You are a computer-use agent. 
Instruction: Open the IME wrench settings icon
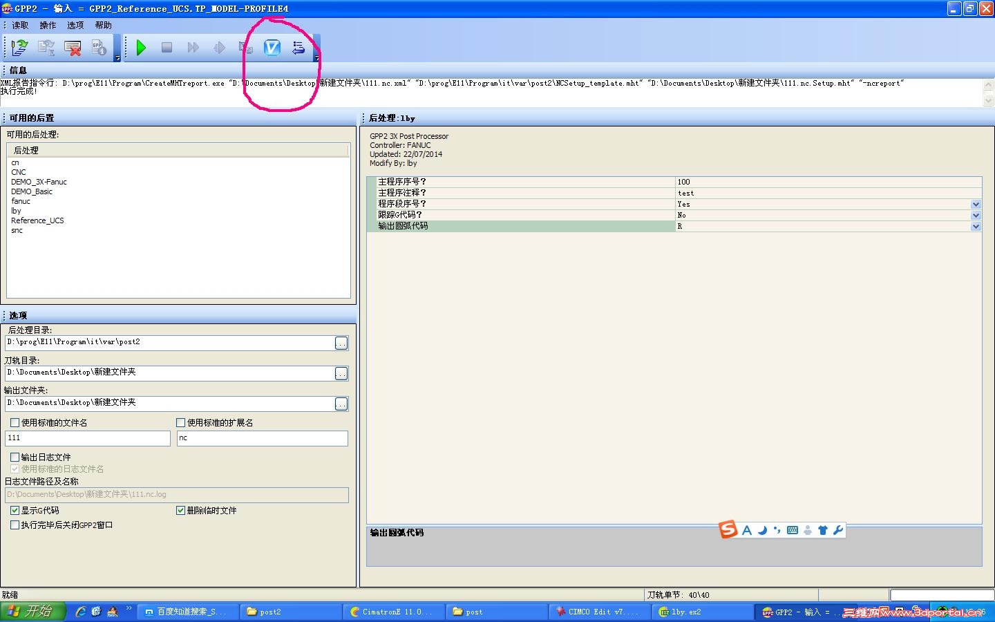coord(838,530)
